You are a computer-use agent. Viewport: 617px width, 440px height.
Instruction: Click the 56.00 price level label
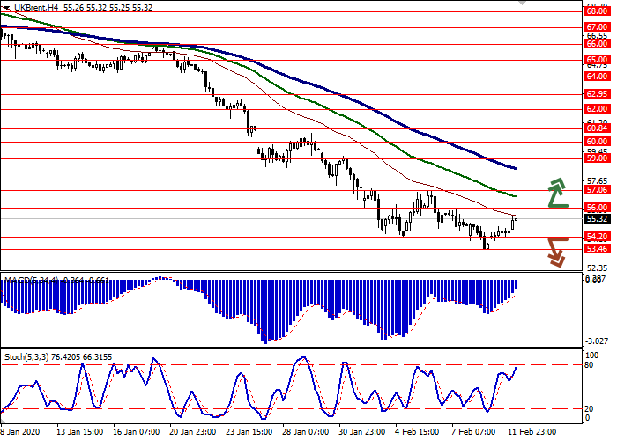597,208
